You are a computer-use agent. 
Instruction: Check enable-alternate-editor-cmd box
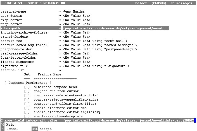(27, 108)
